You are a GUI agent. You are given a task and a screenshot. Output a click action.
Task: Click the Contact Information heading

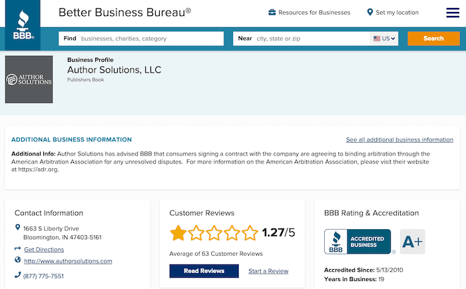[49, 213]
